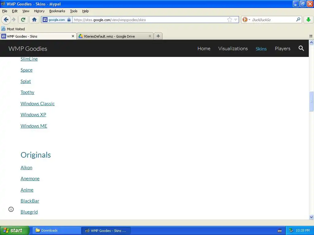Open a new tab with plus button

point(158,36)
